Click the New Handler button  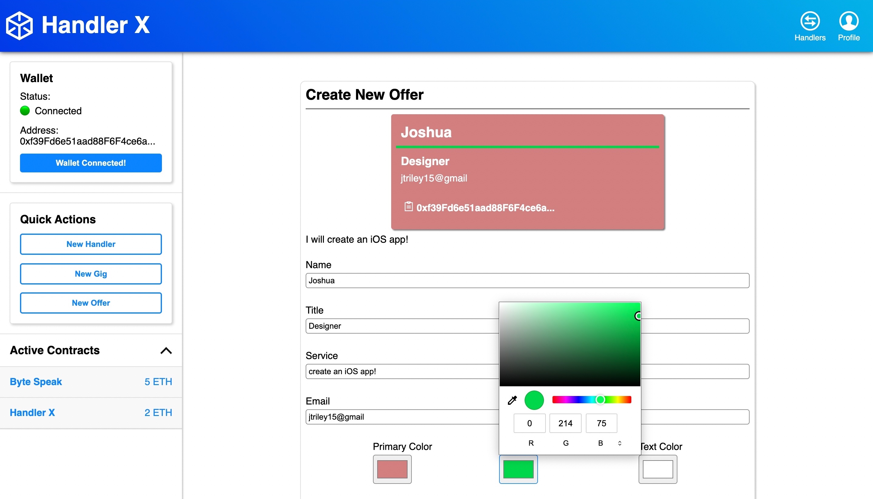(91, 244)
